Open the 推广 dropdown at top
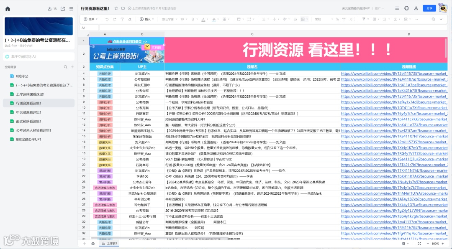Viewport: 452px width, 249px height. (x=379, y=8)
